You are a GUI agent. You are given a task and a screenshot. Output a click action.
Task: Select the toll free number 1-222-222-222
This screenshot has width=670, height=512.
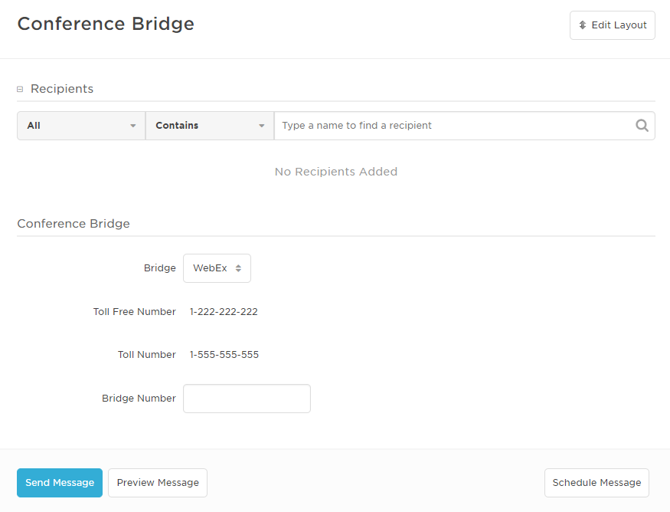pyautogui.click(x=224, y=312)
